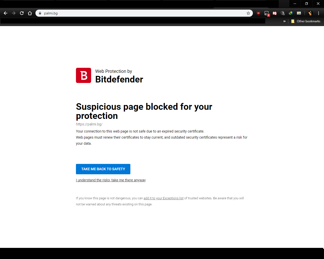Viewport: 324px width, 259px height.
Task: Reload the page with the refresh icon
Action: pos(22,13)
